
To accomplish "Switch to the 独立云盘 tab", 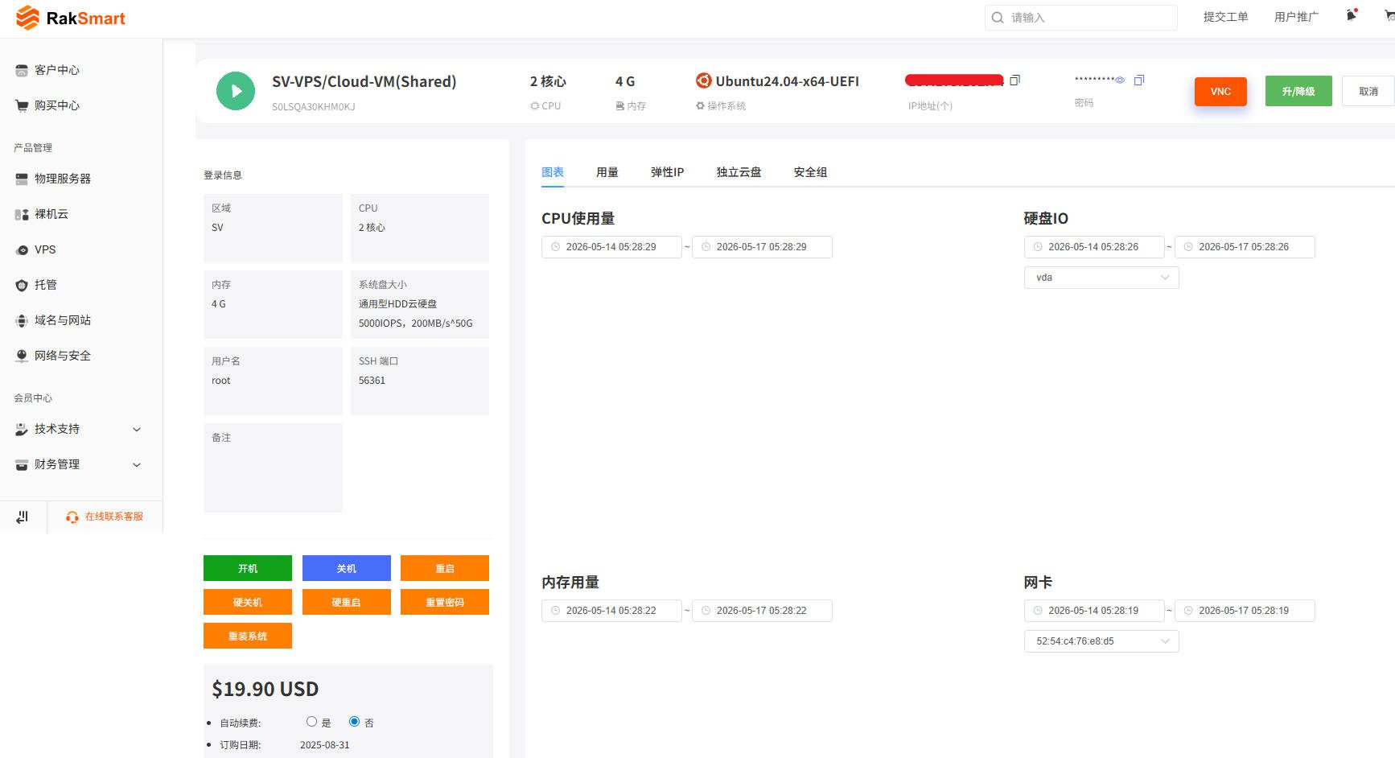I will click(739, 172).
